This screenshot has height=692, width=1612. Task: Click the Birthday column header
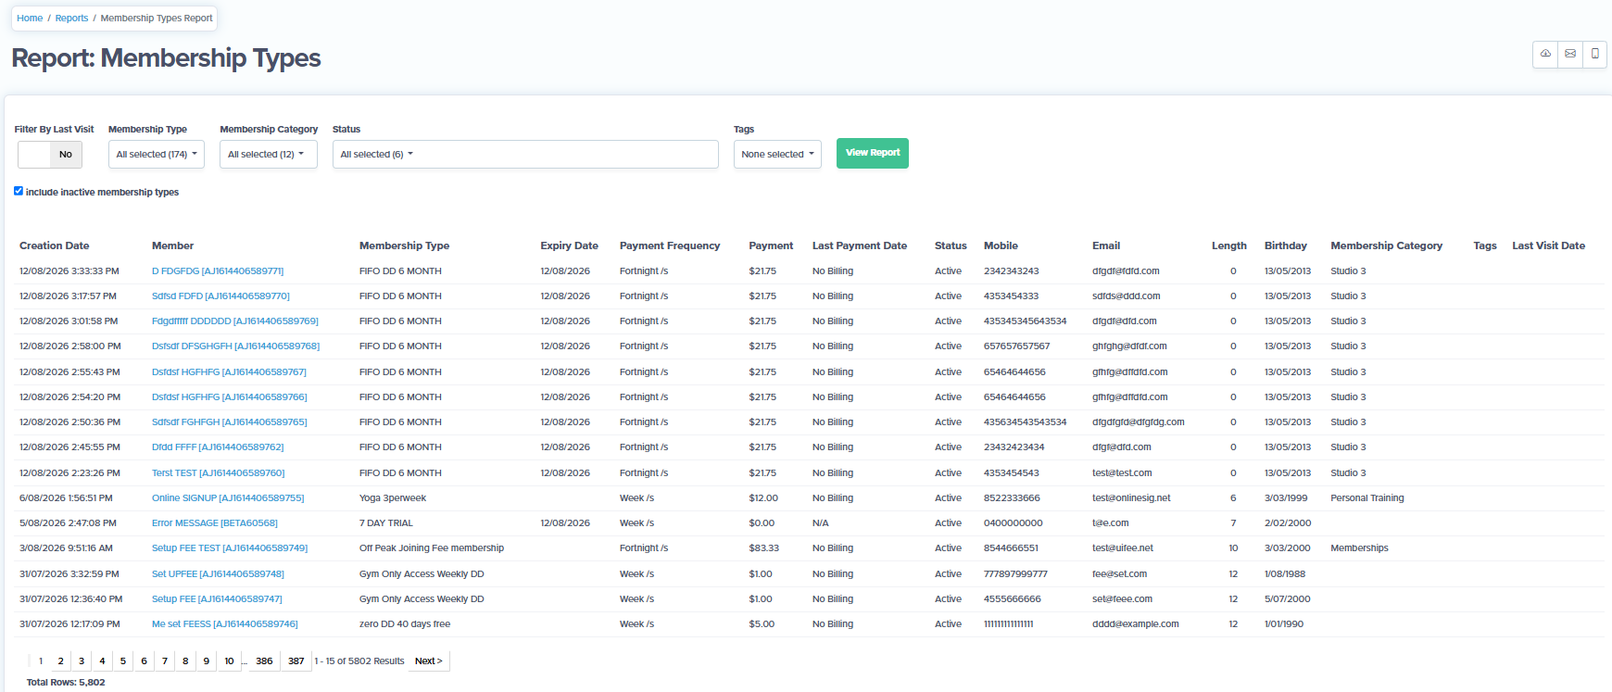(1286, 245)
